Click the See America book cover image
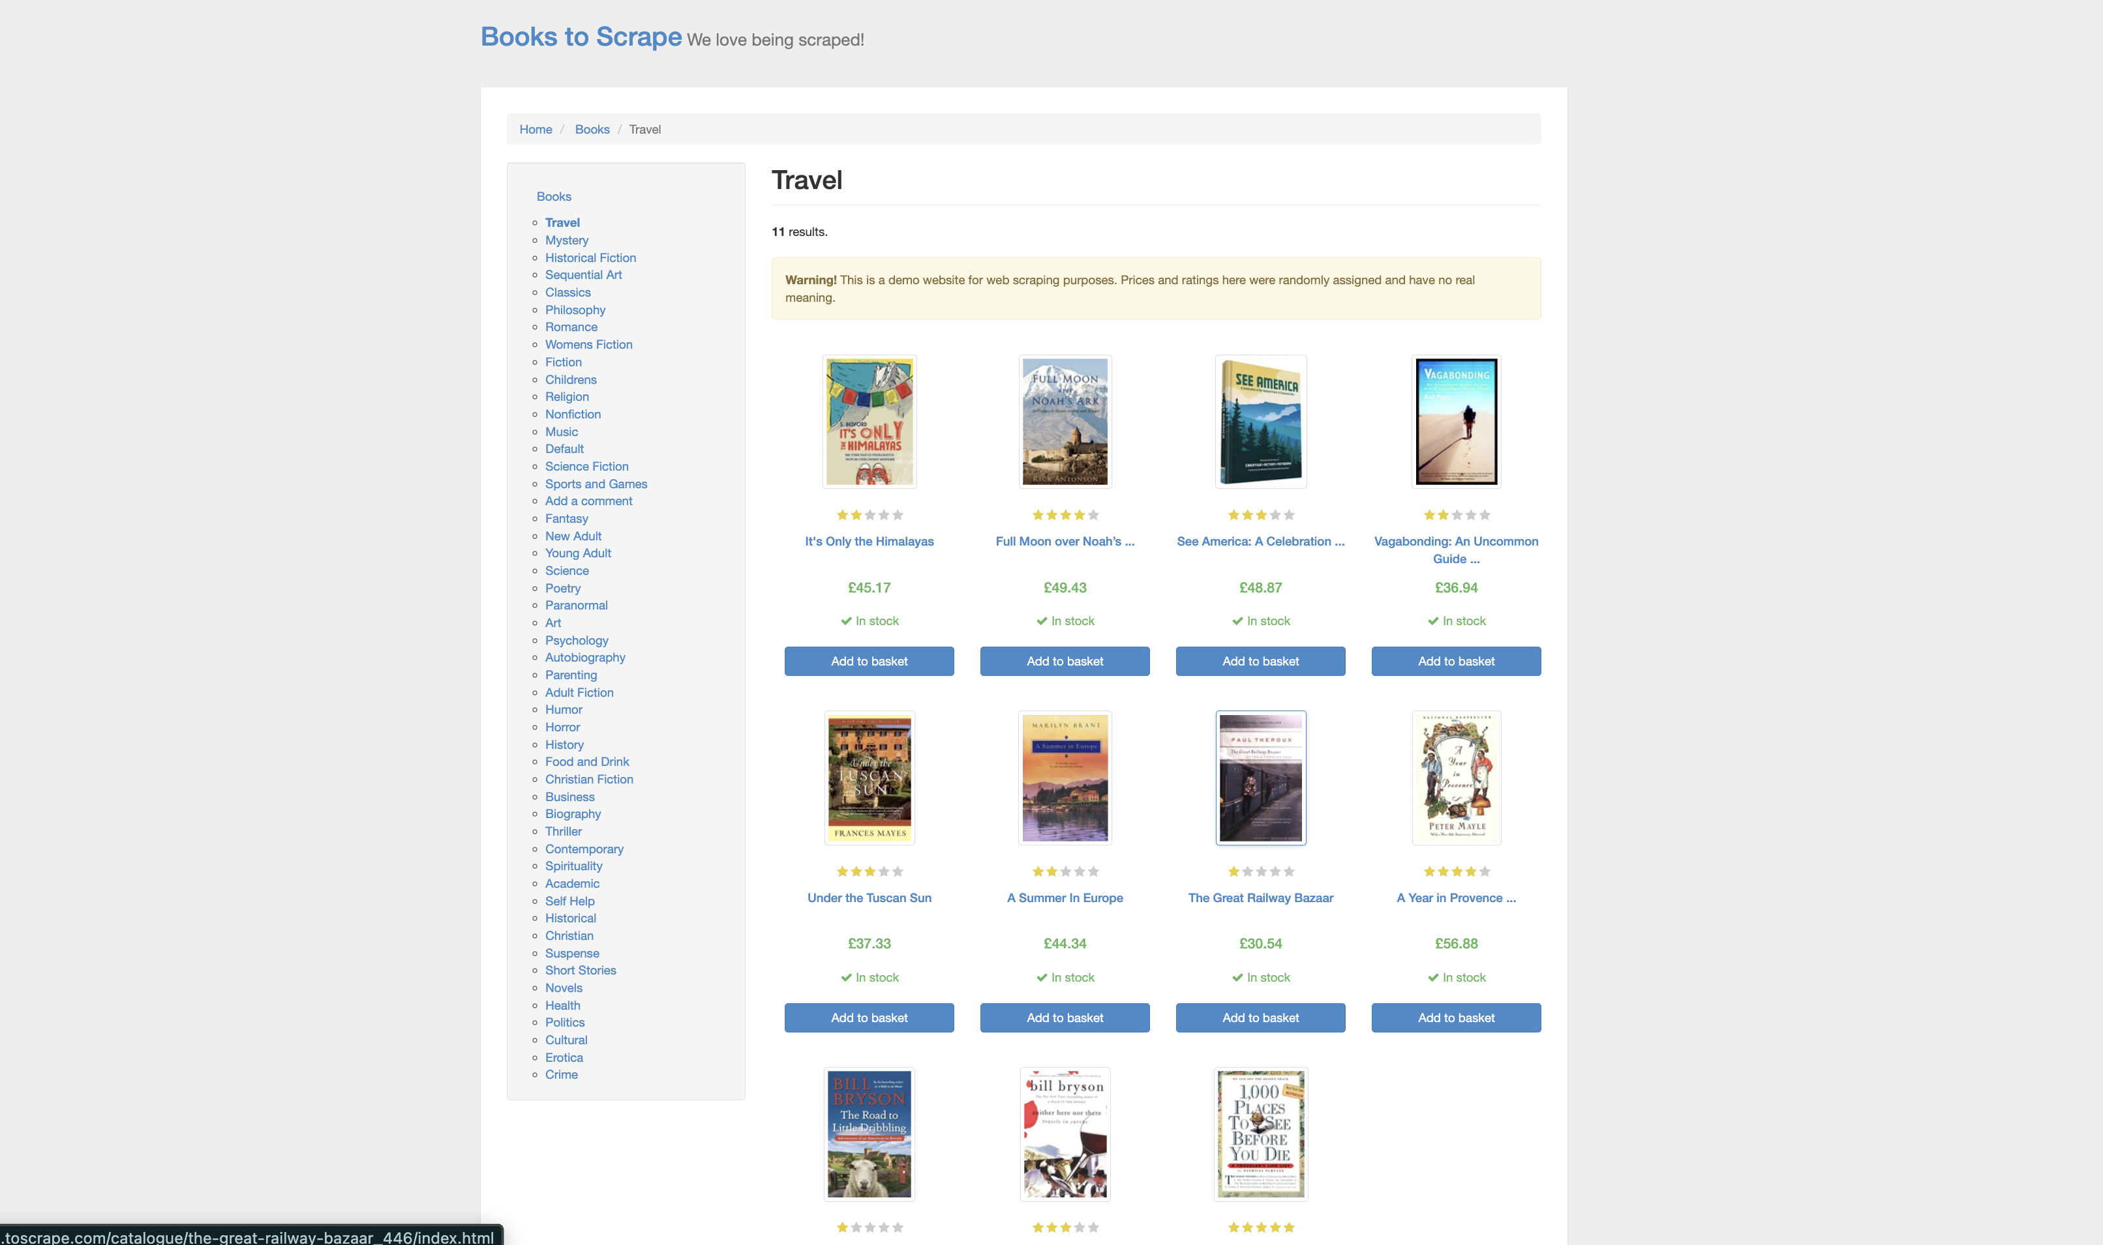2103x1245 pixels. click(1260, 421)
